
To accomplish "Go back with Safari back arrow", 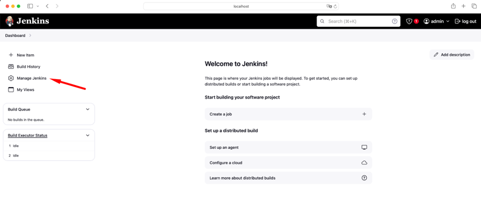I will click(x=47, y=6).
